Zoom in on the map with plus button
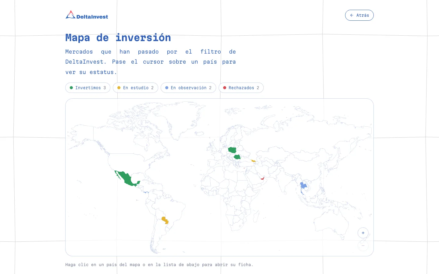Screen dimensions: 439x274 [363, 233]
